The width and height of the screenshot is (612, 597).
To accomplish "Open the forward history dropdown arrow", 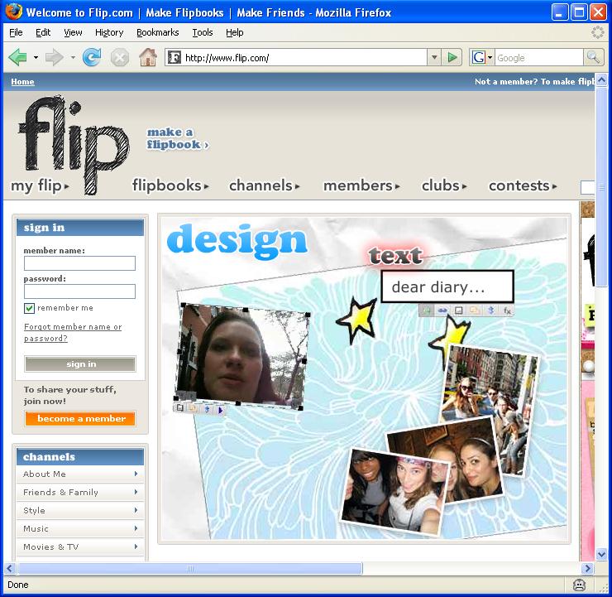I will coord(73,58).
